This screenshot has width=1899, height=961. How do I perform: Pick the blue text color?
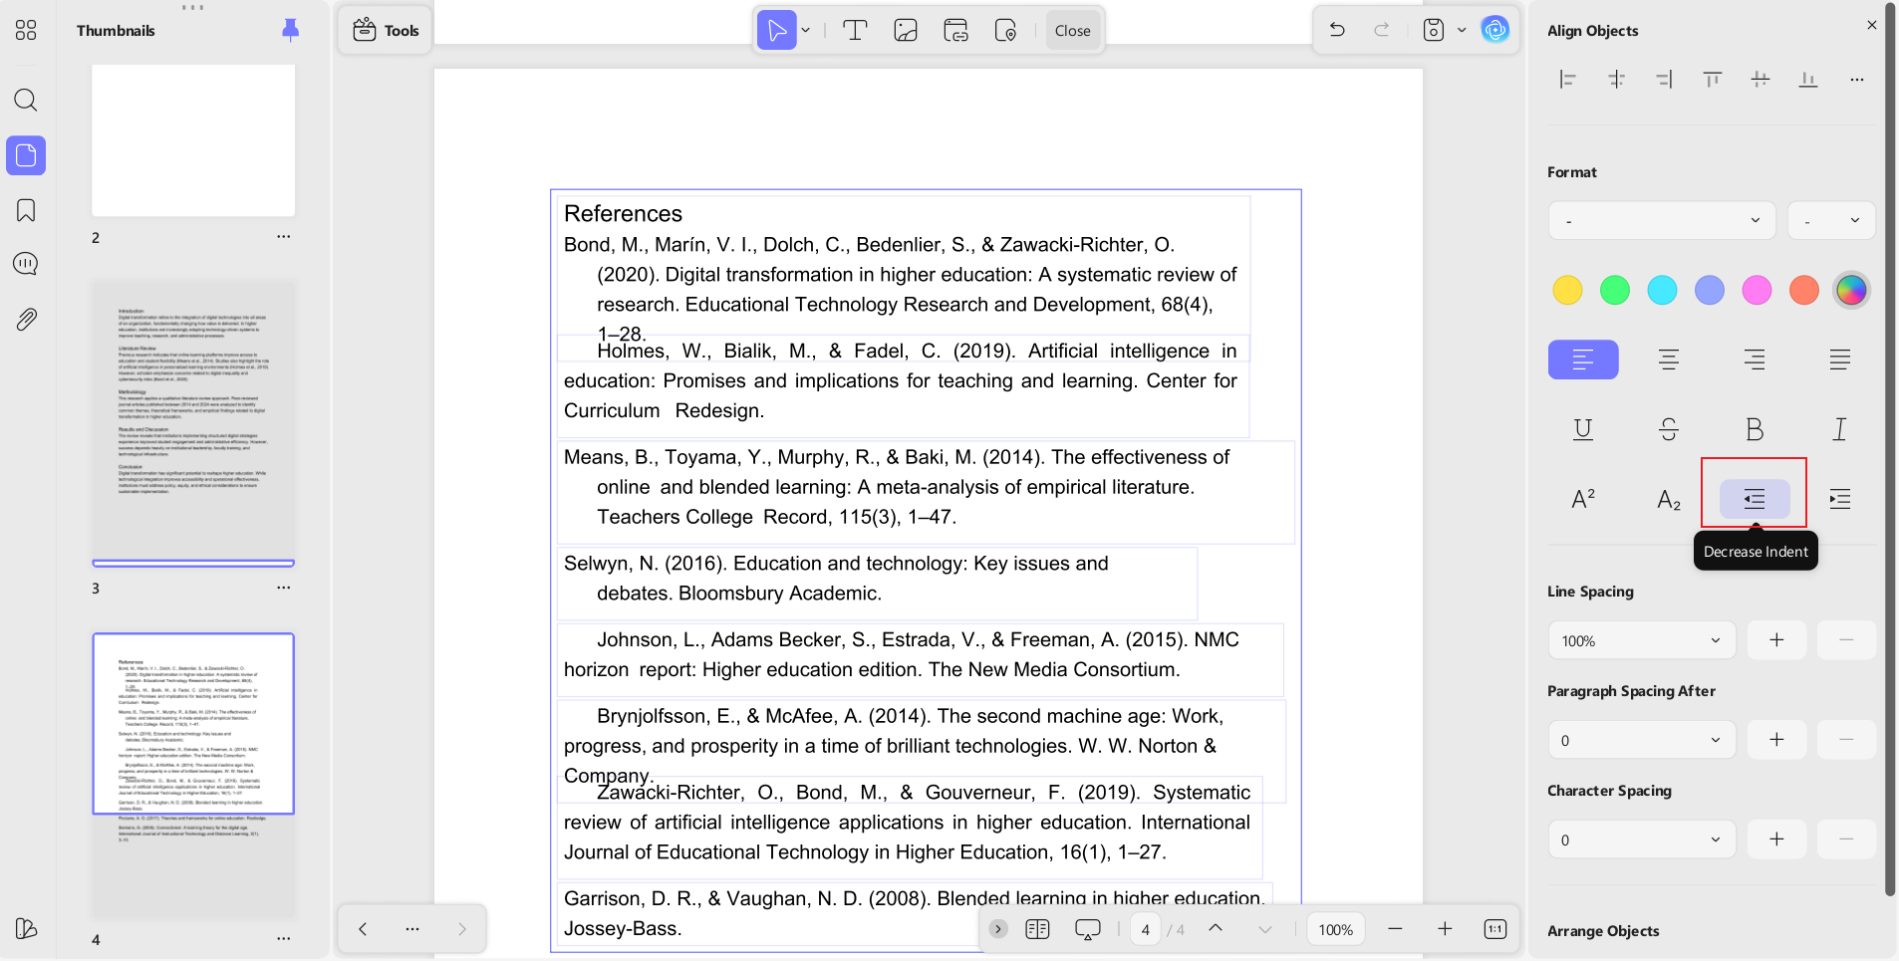coord(1710,290)
